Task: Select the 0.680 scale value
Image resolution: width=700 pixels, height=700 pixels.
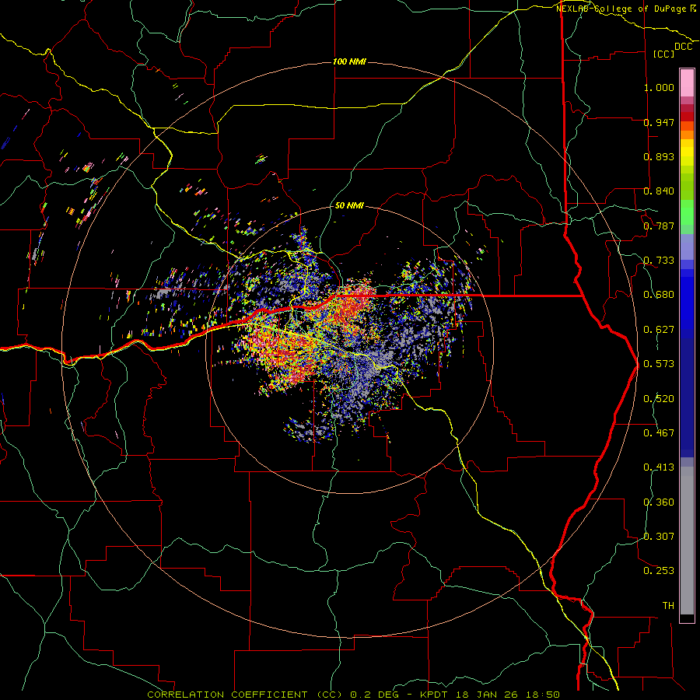Action: click(659, 295)
